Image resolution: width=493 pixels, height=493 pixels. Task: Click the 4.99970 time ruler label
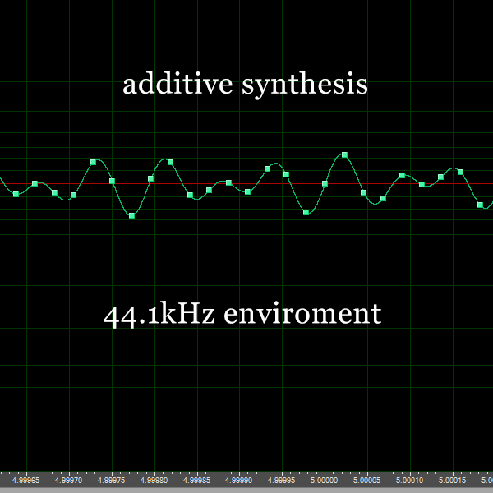point(70,479)
